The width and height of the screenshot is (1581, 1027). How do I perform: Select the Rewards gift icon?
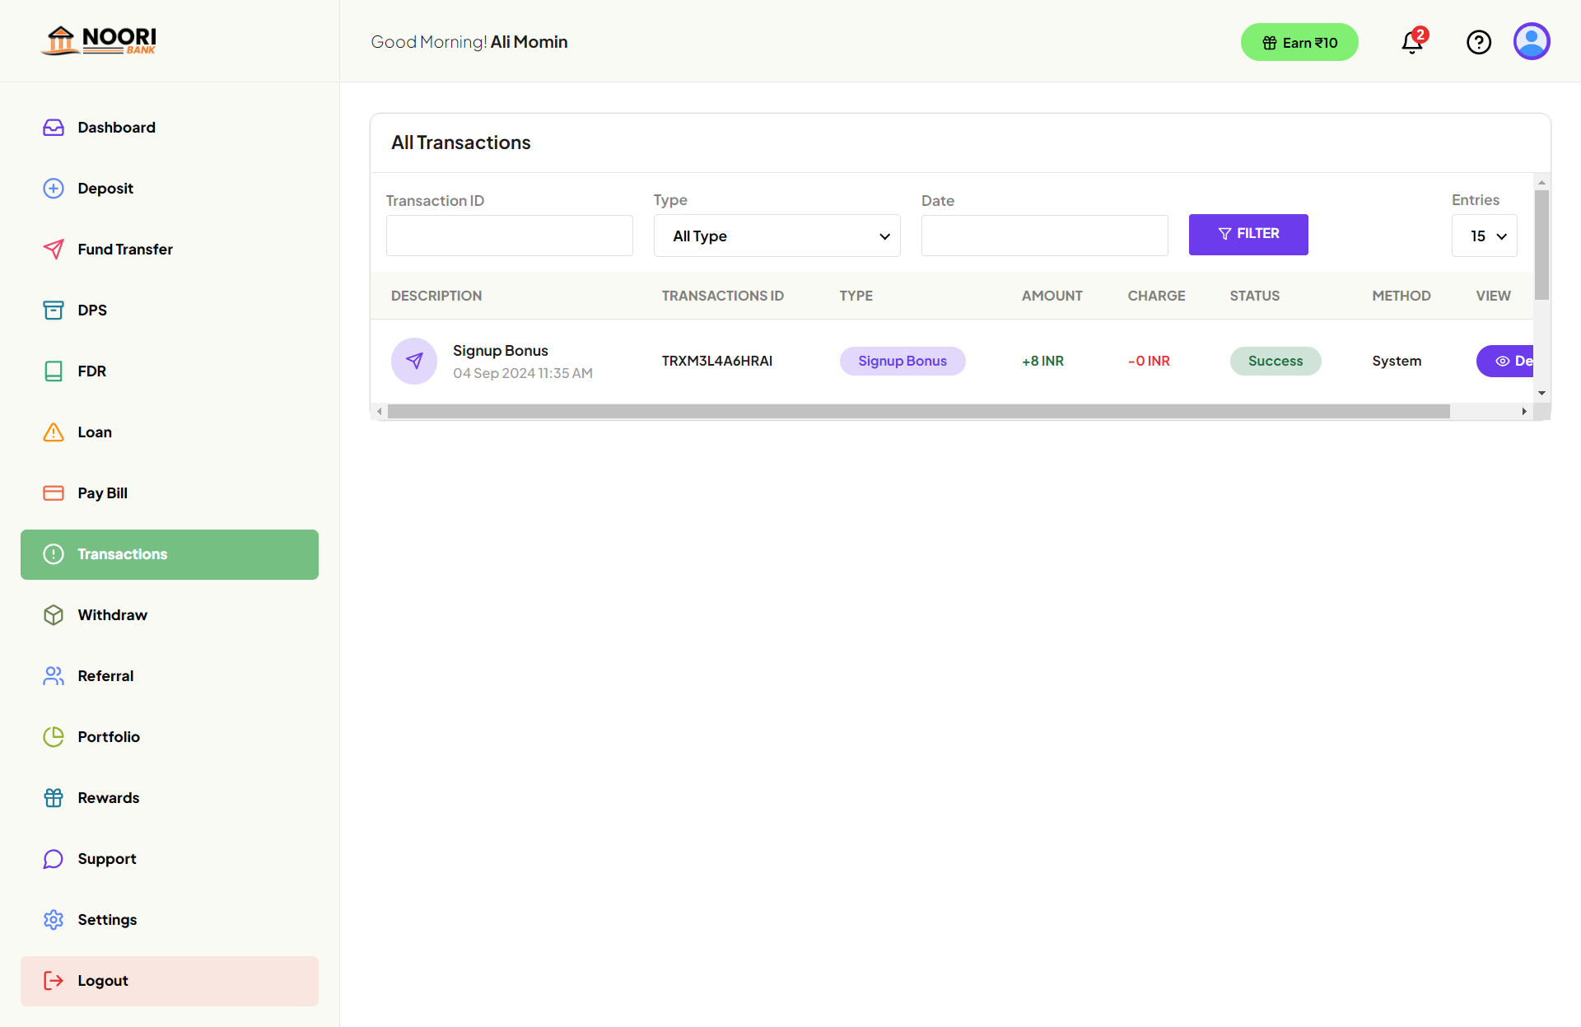pyautogui.click(x=53, y=797)
